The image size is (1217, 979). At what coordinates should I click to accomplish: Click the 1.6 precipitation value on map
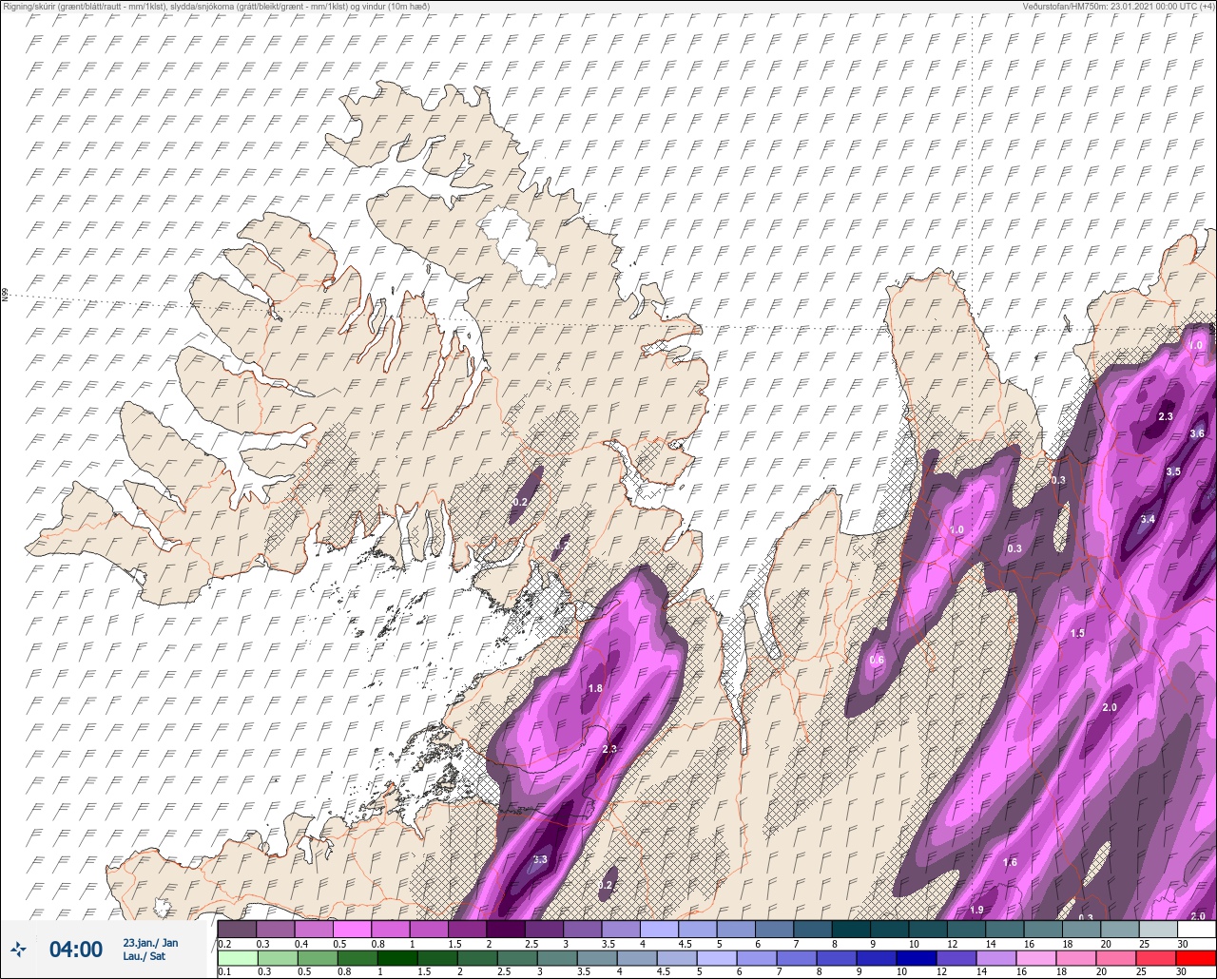pyautogui.click(x=1010, y=862)
